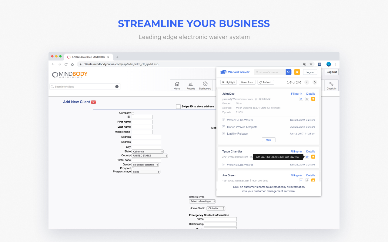Screen dimensions: 388x242
Task: Open the MINDBODY Dashboard
Action: 205,85
